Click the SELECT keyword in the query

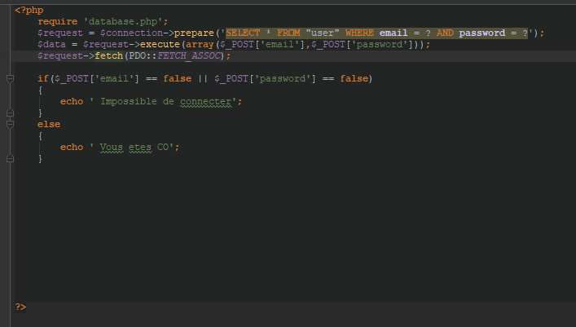(x=243, y=33)
